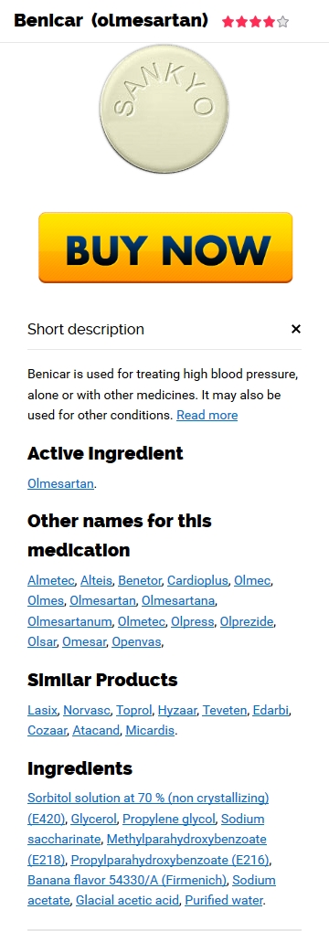Follow the Almetec link
The width and height of the screenshot is (329, 931).
coord(51,580)
